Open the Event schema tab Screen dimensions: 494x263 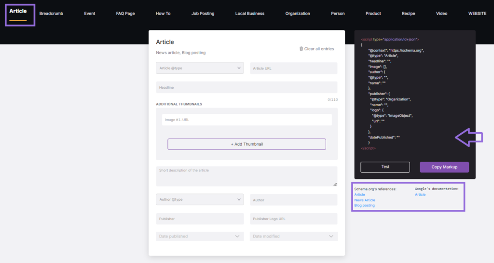click(89, 14)
